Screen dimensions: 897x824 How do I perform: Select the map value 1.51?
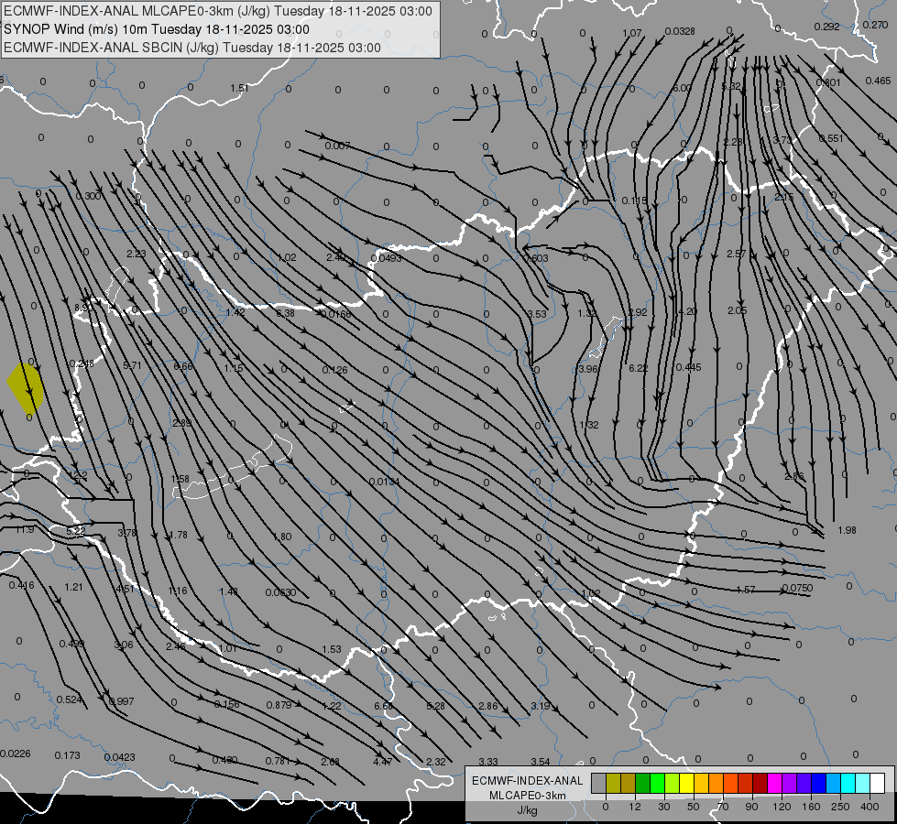point(240,88)
